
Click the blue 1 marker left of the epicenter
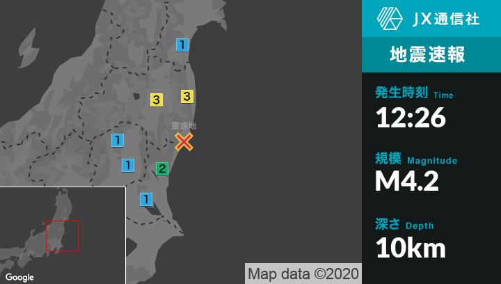pyautogui.click(x=118, y=141)
